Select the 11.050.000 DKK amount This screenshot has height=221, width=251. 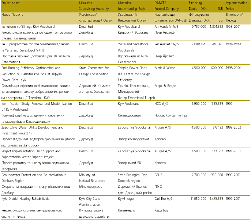pyautogui.click(x=198, y=199)
